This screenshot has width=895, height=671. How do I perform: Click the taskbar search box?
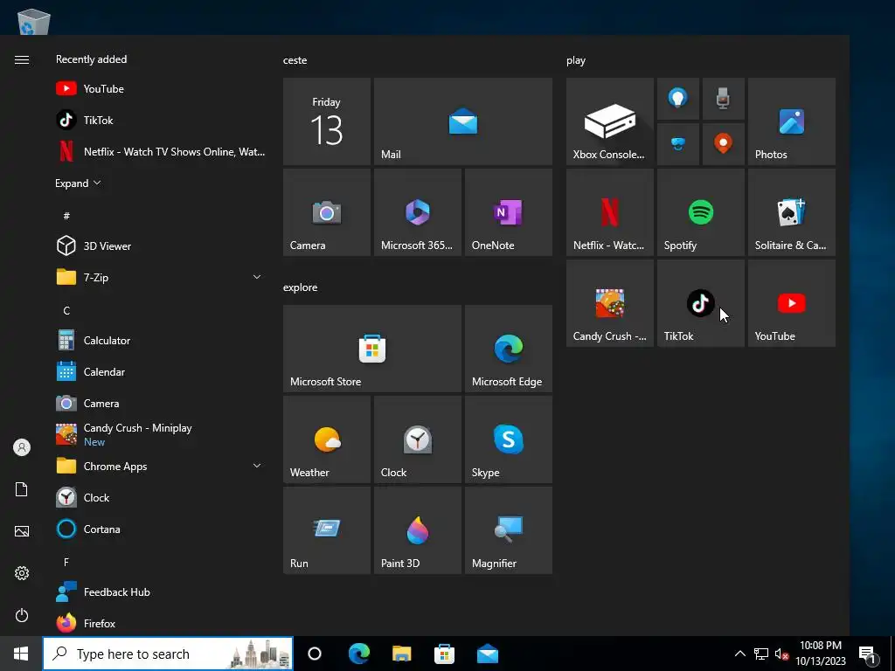pos(168,654)
